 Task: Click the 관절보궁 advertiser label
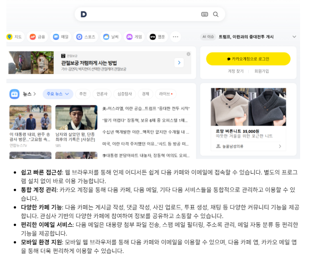coord(72,56)
